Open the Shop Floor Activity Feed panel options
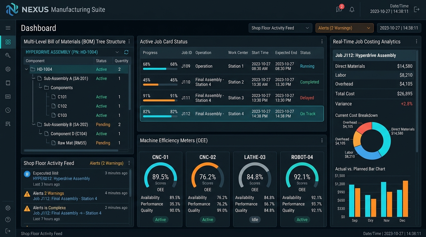This screenshot has height=237, width=426. [129, 163]
